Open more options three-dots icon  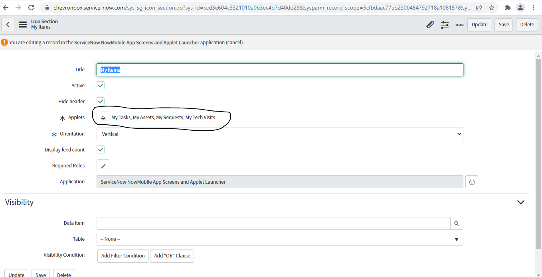[x=459, y=25]
